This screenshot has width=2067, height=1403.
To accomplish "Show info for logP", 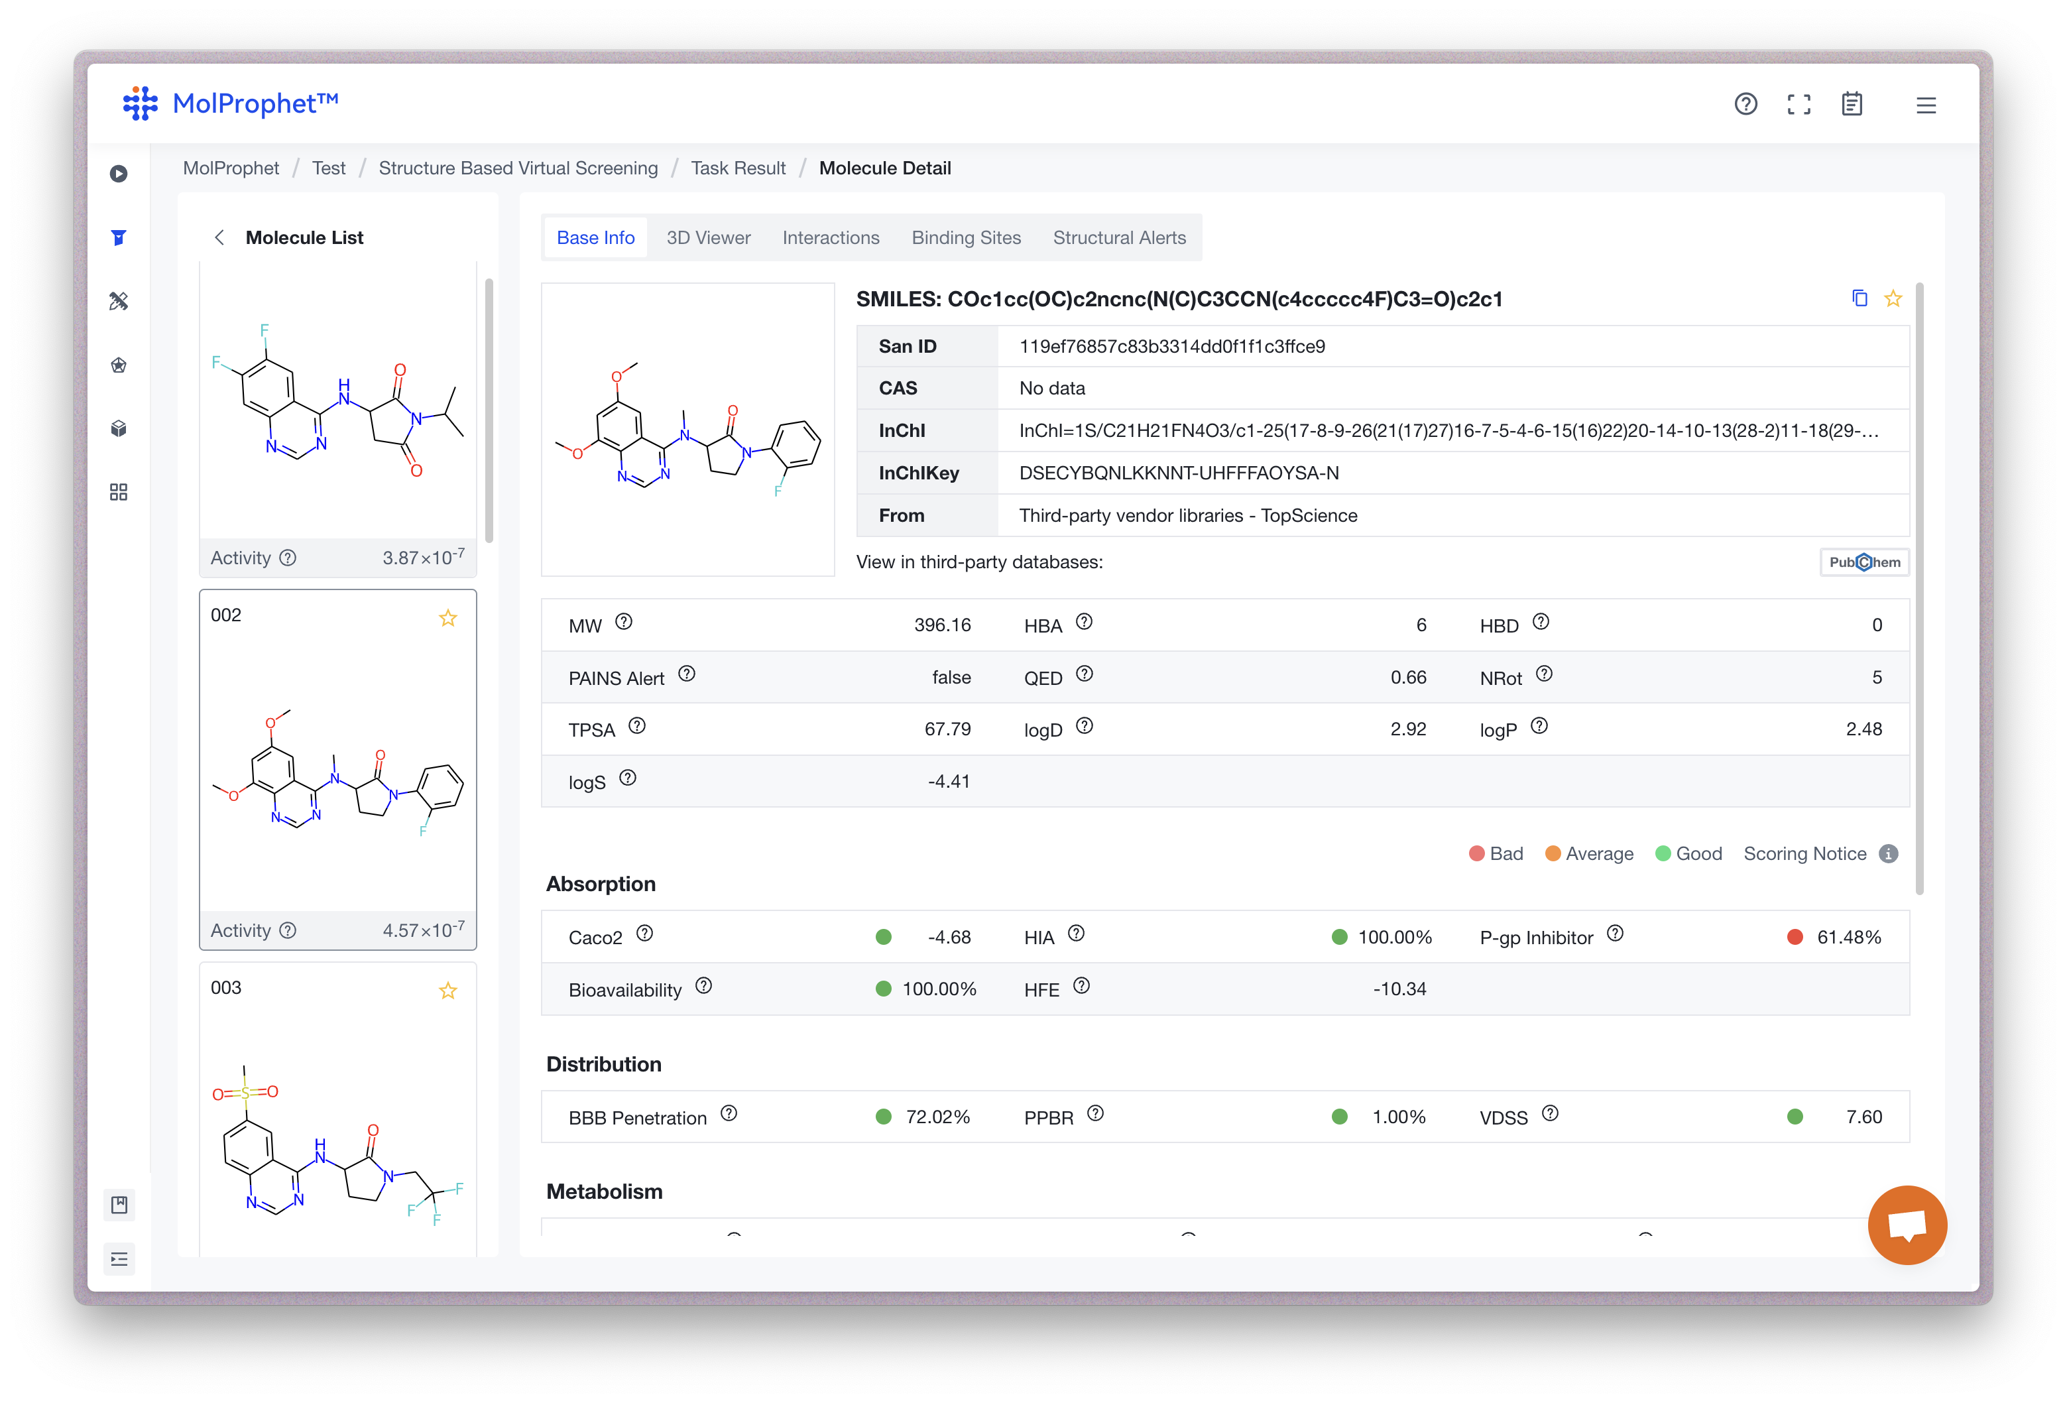I will pyautogui.click(x=1539, y=726).
